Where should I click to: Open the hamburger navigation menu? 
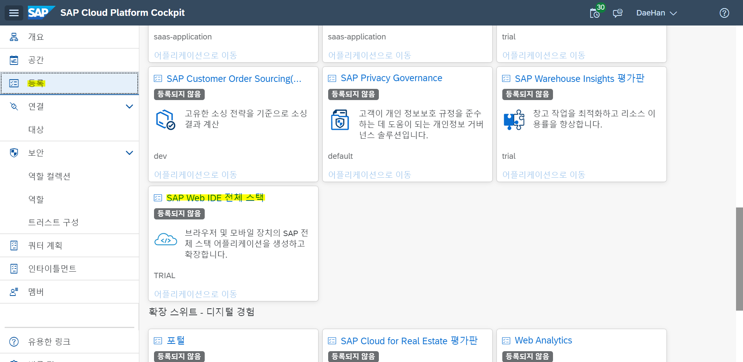coord(14,13)
